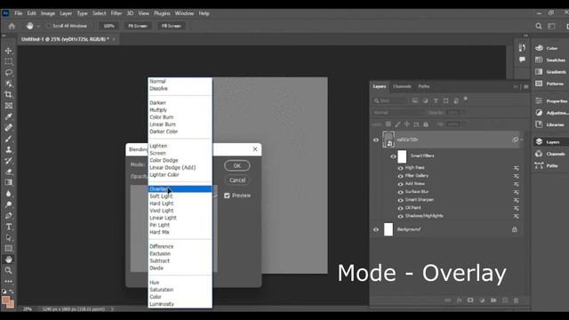
Task: Open the status bar info chevron
Action: [x=112, y=309]
